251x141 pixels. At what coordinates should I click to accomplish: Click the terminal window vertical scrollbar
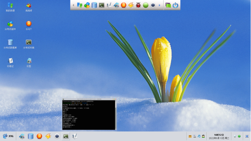point(116,115)
